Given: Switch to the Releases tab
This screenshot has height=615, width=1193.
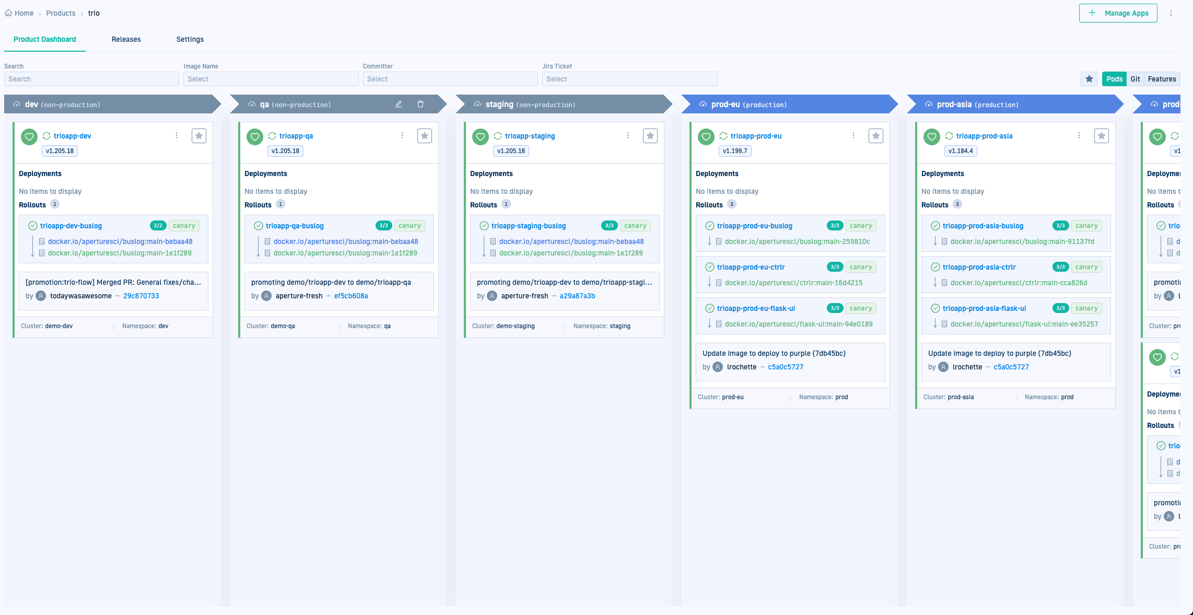Looking at the screenshot, I should point(126,39).
